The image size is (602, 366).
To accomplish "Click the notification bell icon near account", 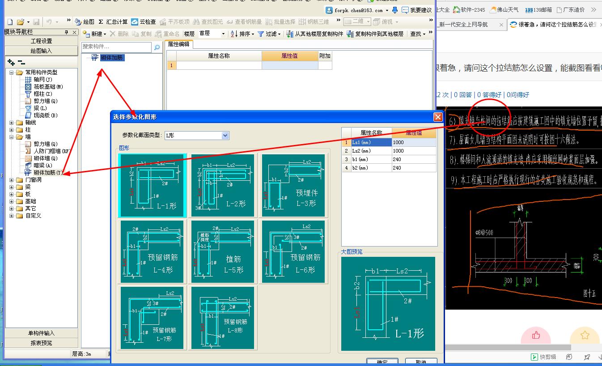I will pos(395,10).
